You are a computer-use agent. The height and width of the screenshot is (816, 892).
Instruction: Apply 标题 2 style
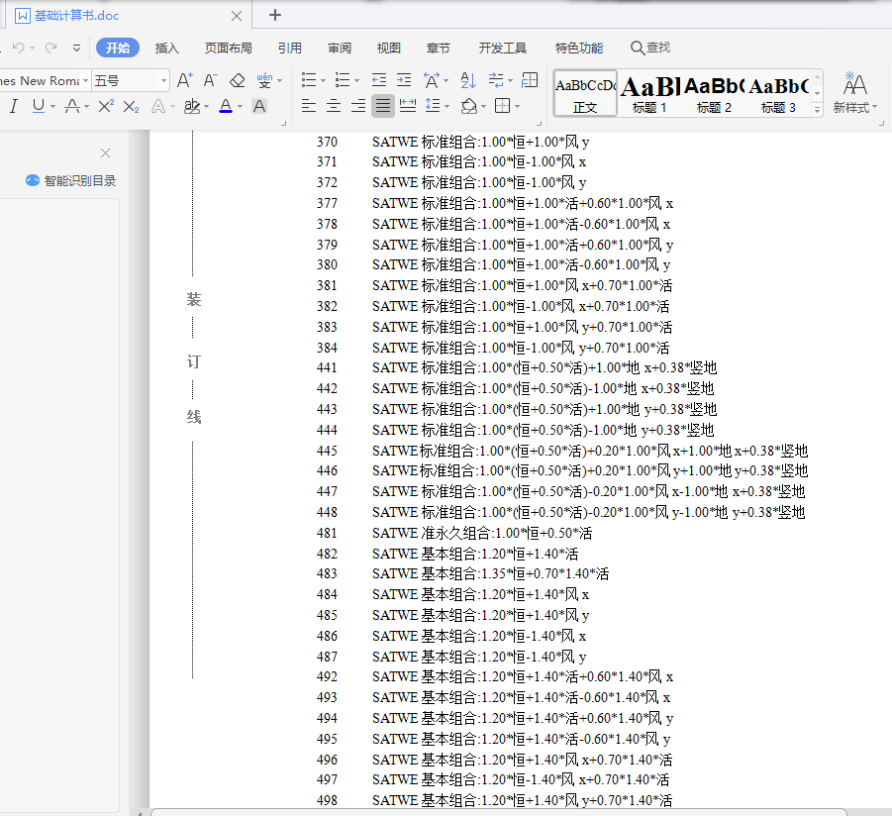tap(714, 93)
